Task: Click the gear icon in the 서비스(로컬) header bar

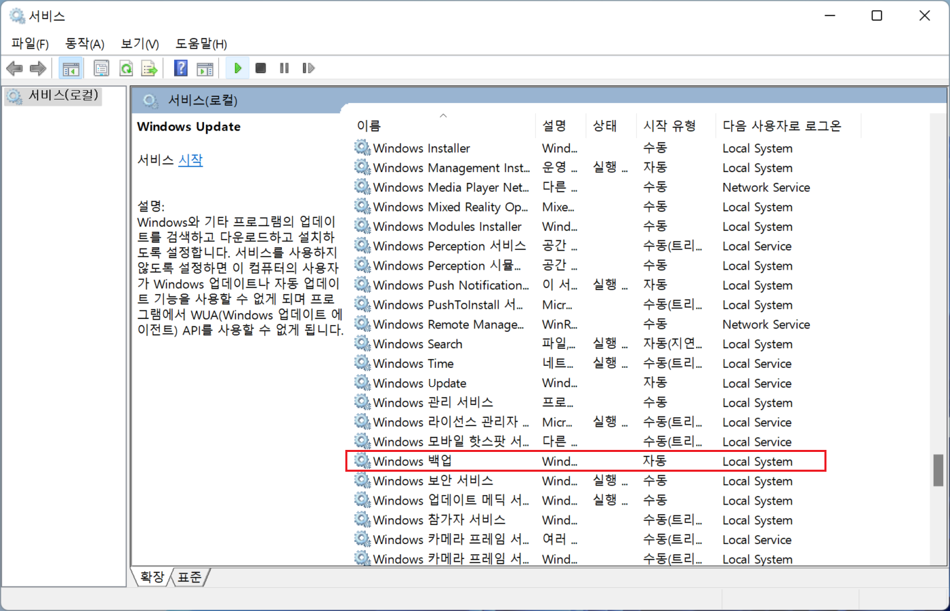Action: point(151,101)
